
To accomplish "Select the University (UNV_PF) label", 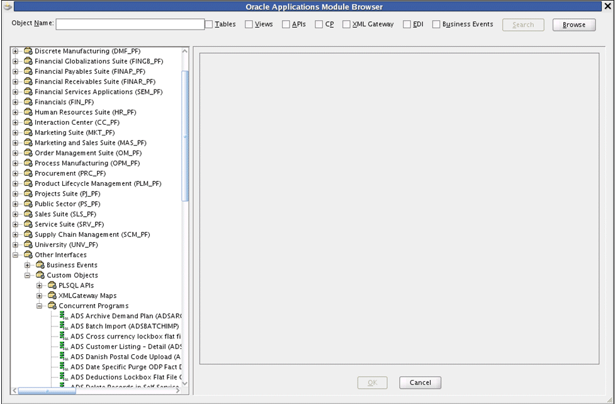I will pos(66,245).
